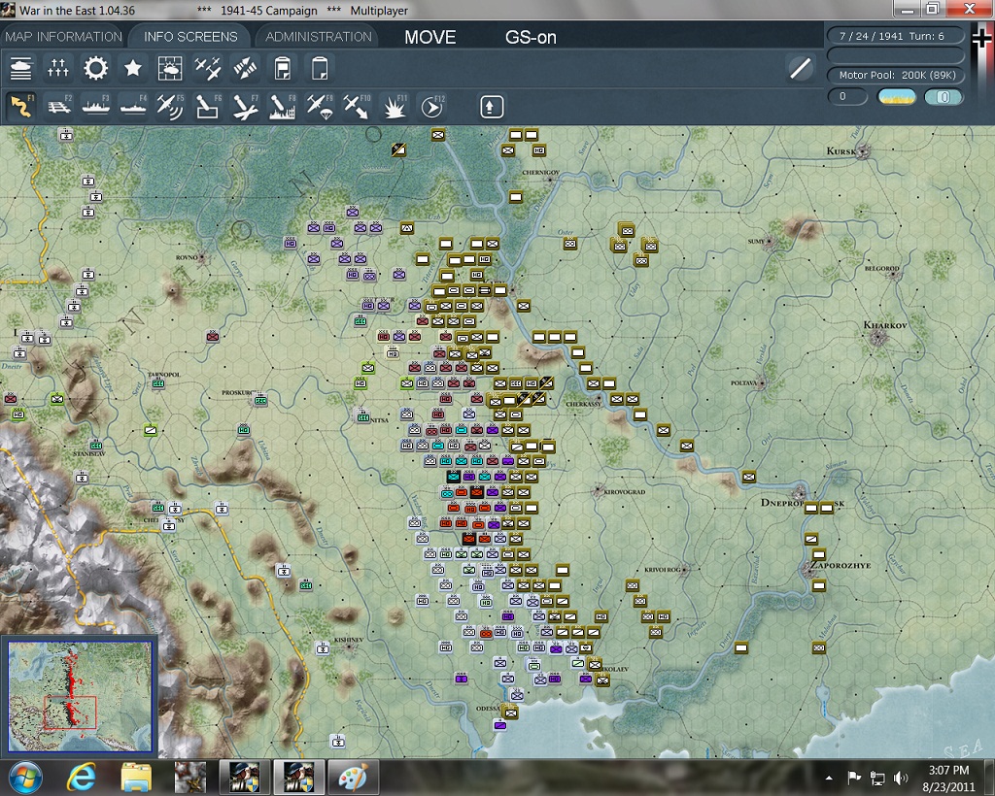Click the Poltava city marker
The image size is (995, 796).
pos(761,382)
